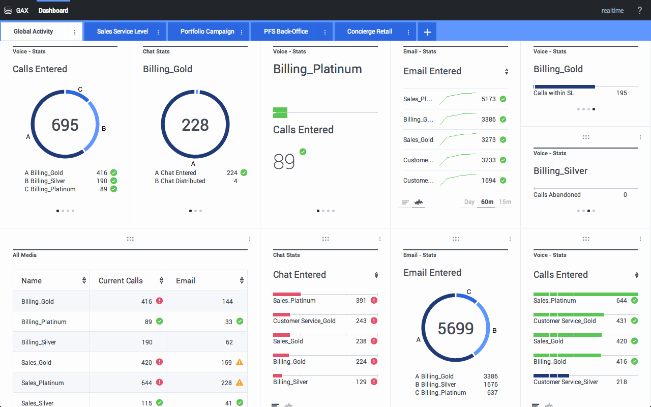Image resolution: width=651 pixels, height=407 pixels.
Task: Add a new dashboard tab with plus
Action: pyautogui.click(x=427, y=32)
